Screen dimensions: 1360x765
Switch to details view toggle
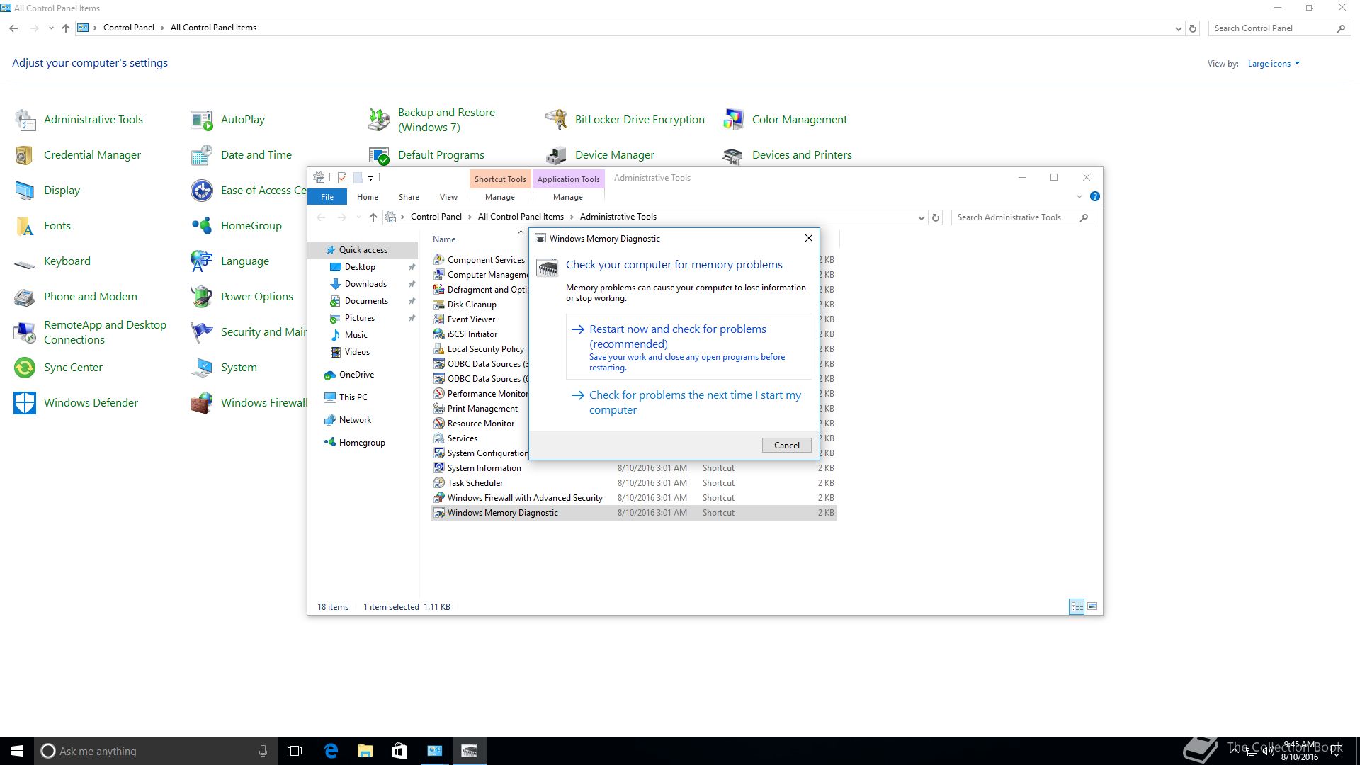(1076, 606)
